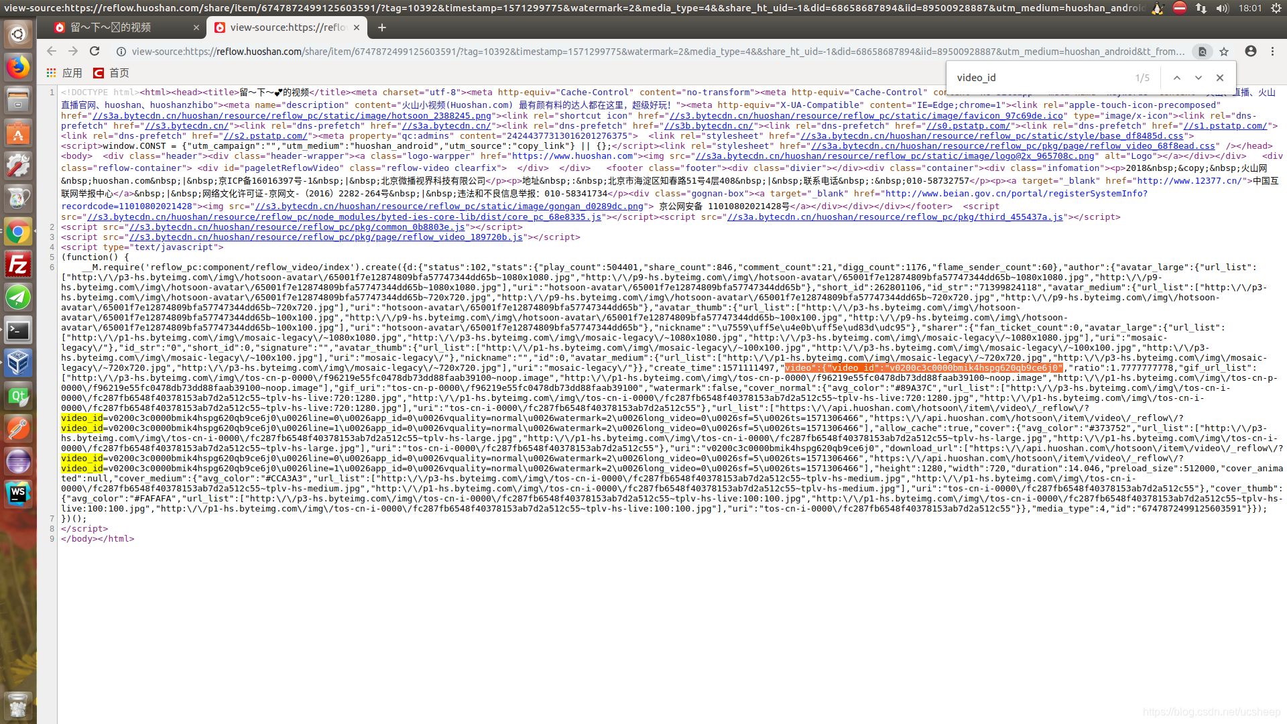Open the network indicator menu
The image size is (1287, 724).
1201,8
